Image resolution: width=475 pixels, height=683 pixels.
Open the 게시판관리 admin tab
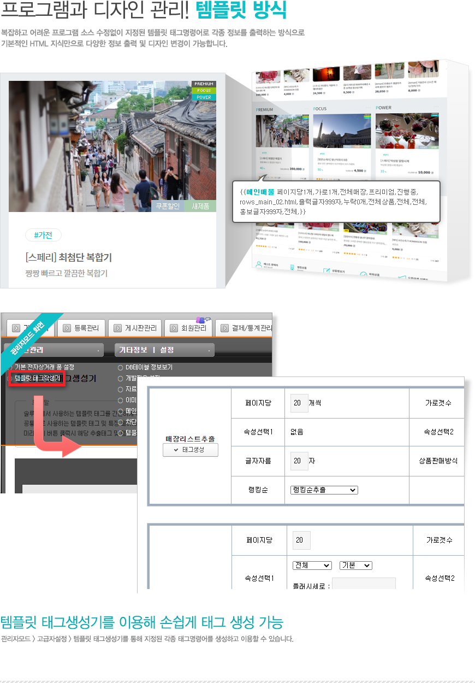tap(135, 328)
